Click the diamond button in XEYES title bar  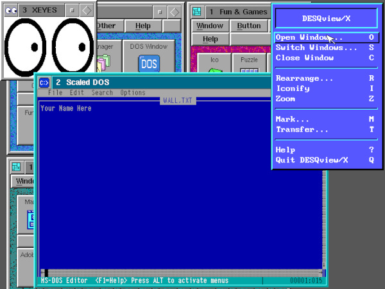pyautogui.click(x=87, y=10)
